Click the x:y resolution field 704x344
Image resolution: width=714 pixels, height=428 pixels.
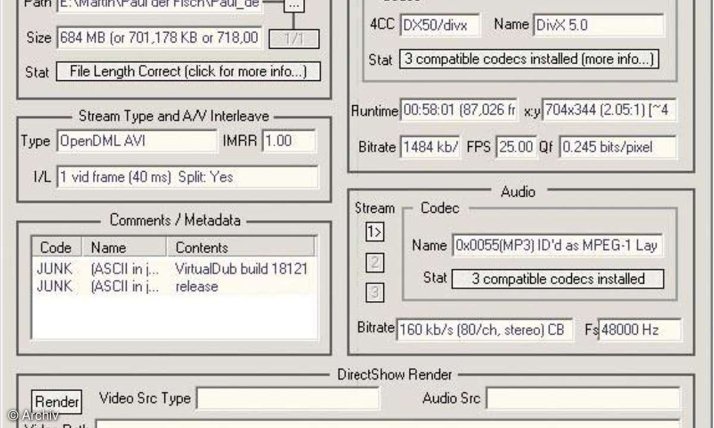point(609,110)
